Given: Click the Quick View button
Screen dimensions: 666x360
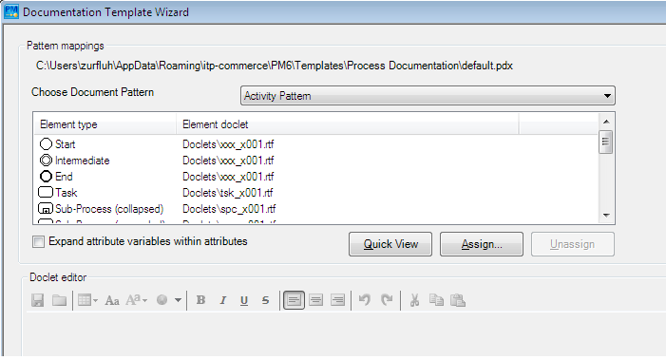Looking at the screenshot, I should point(390,244).
